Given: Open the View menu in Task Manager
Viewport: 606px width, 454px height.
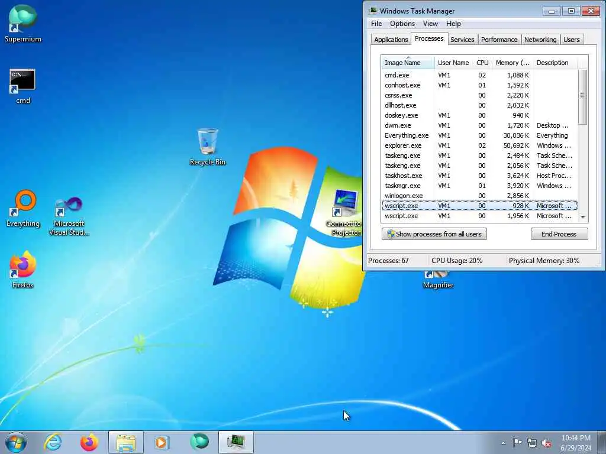Looking at the screenshot, I should pyautogui.click(x=430, y=24).
